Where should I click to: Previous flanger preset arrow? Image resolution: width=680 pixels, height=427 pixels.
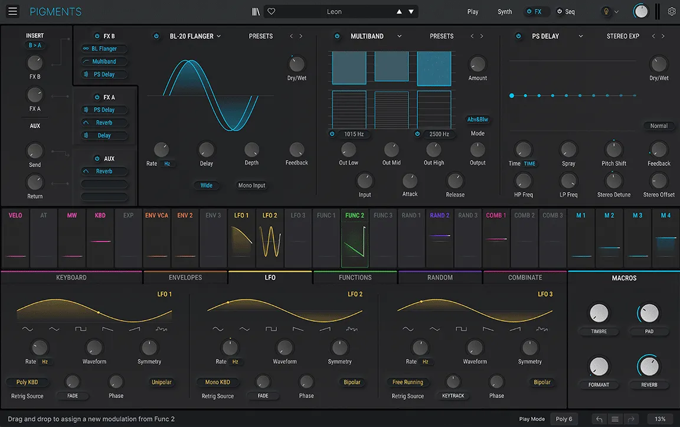point(291,36)
